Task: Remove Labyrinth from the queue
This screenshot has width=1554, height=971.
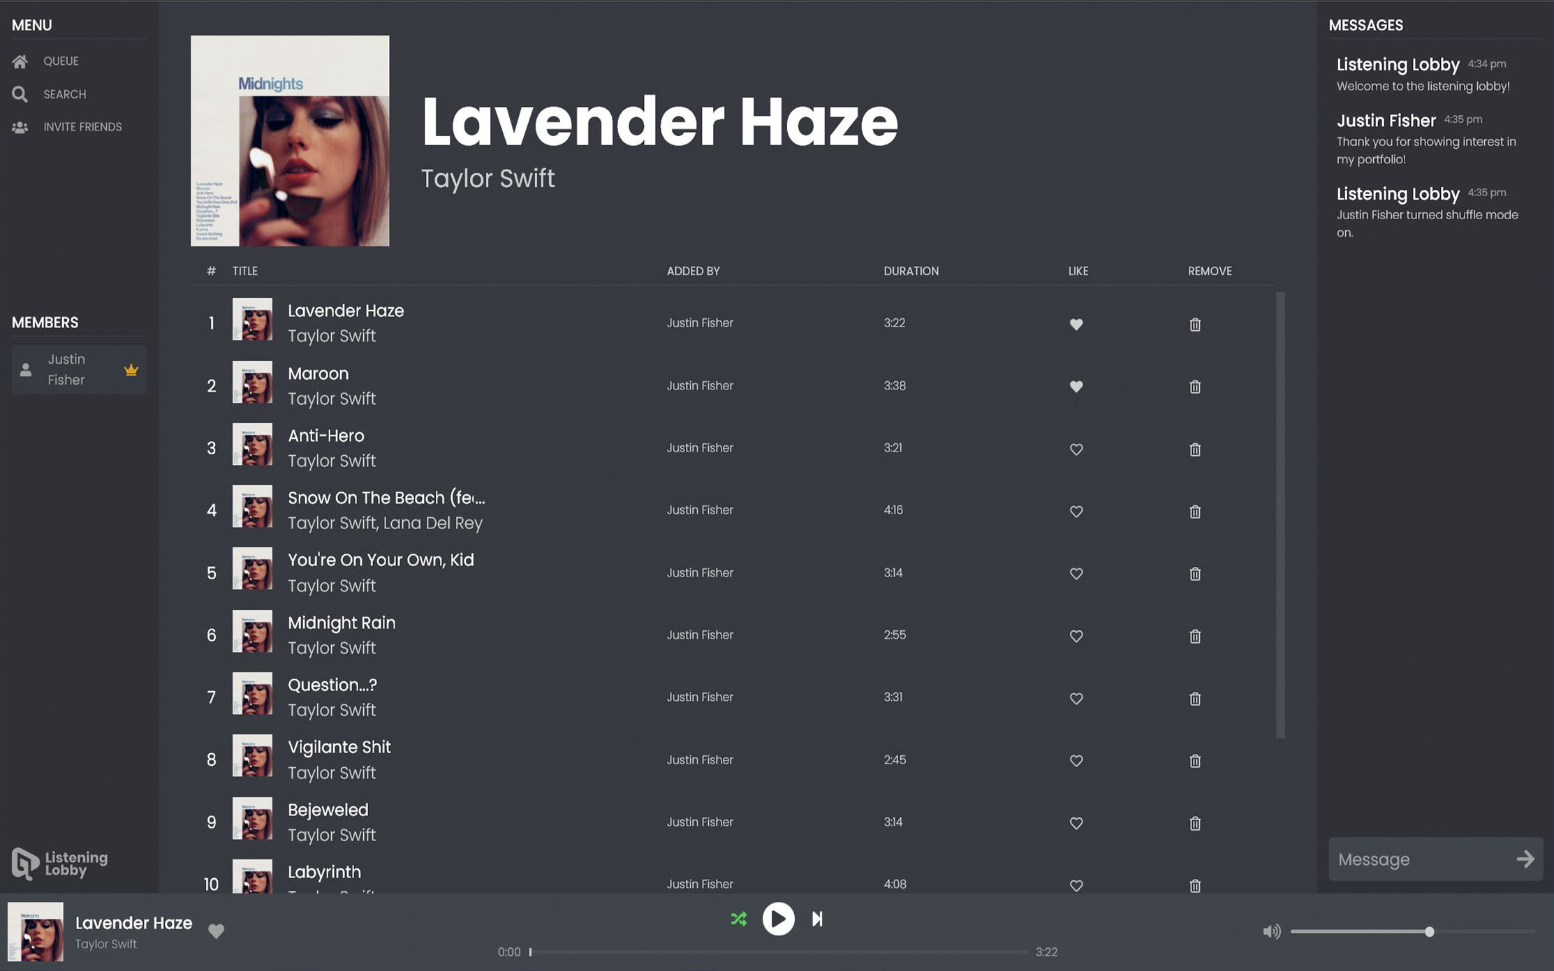Action: point(1195,885)
